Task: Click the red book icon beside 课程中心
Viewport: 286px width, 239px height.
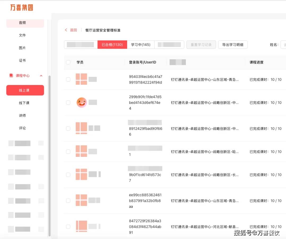Action: tap(11, 76)
